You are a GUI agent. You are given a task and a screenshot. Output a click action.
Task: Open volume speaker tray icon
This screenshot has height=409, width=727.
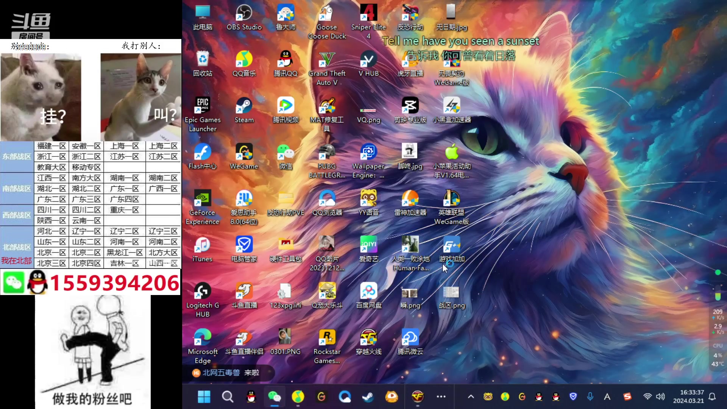[660, 397]
